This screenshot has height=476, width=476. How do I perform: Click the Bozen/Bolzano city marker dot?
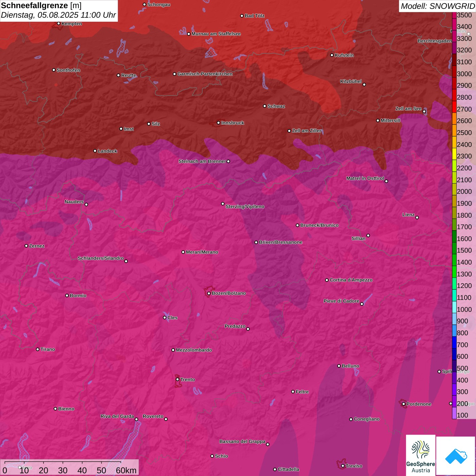point(209,293)
